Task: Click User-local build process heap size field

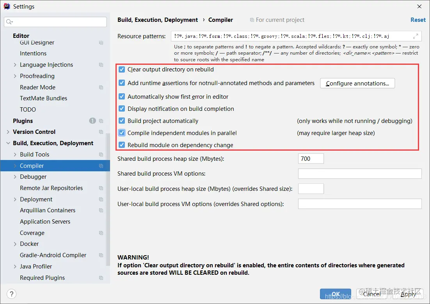Action: tap(311, 189)
